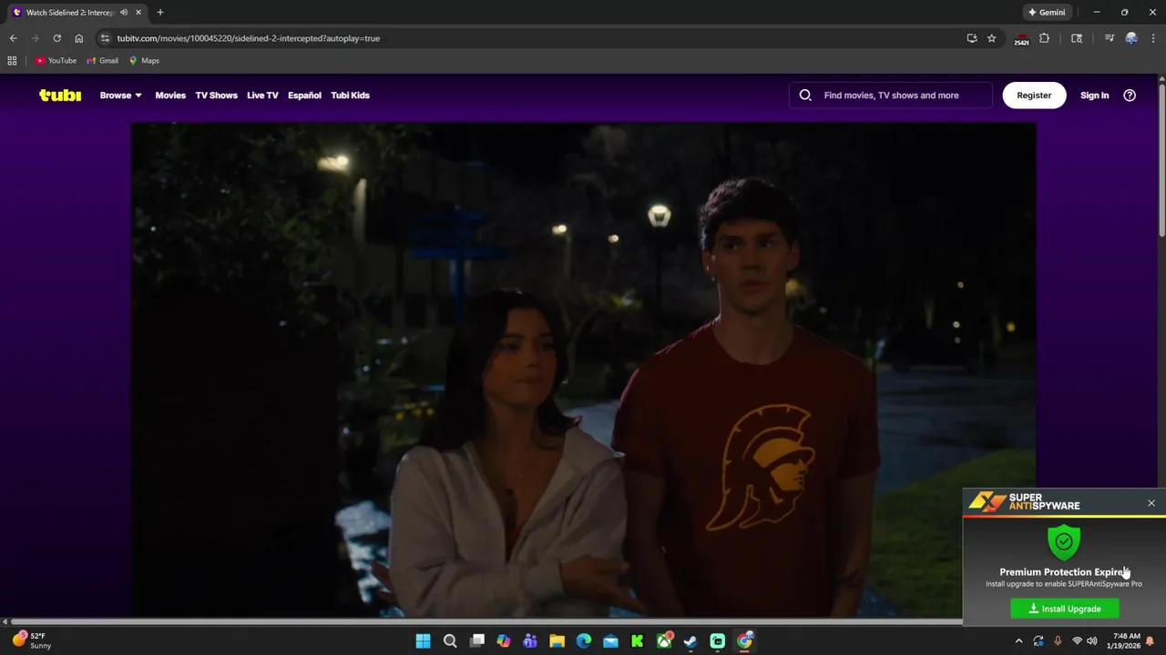Click the Gemini button in Chrome
1166x655 pixels.
1047,13
